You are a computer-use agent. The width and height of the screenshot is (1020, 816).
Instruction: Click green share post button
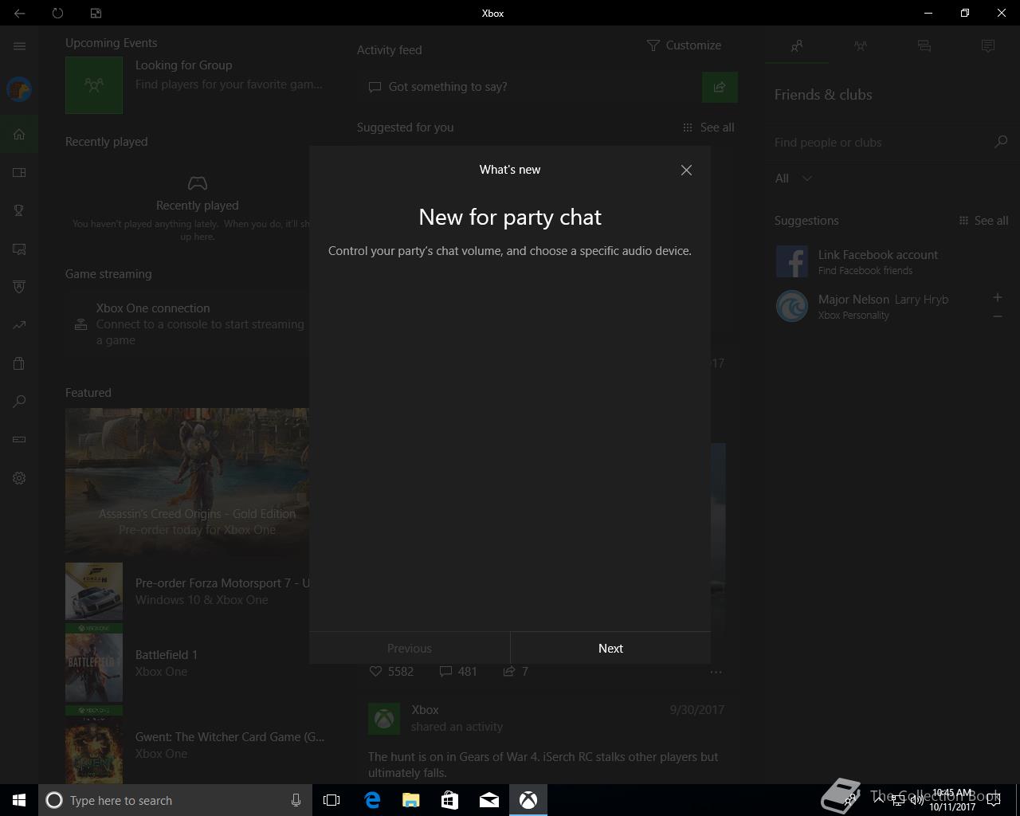coord(720,87)
